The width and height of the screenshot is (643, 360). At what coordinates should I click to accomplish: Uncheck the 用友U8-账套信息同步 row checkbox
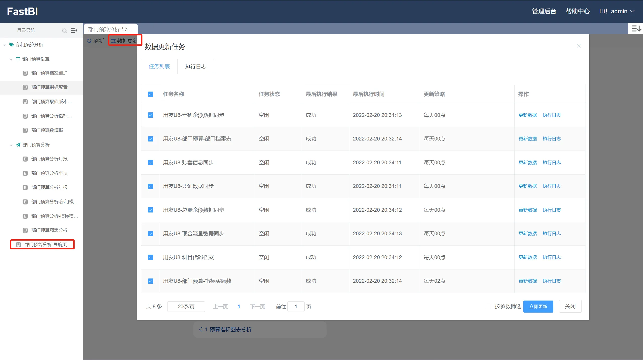pyautogui.click(x=150, y=163)
